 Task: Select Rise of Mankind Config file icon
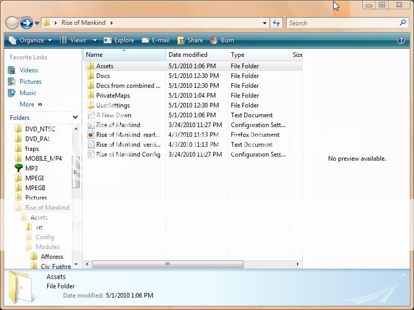click(91, 154)
